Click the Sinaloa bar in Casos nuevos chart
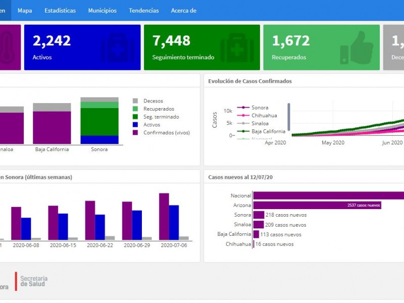Screen dimensions: 404x303 pos(259,225)
